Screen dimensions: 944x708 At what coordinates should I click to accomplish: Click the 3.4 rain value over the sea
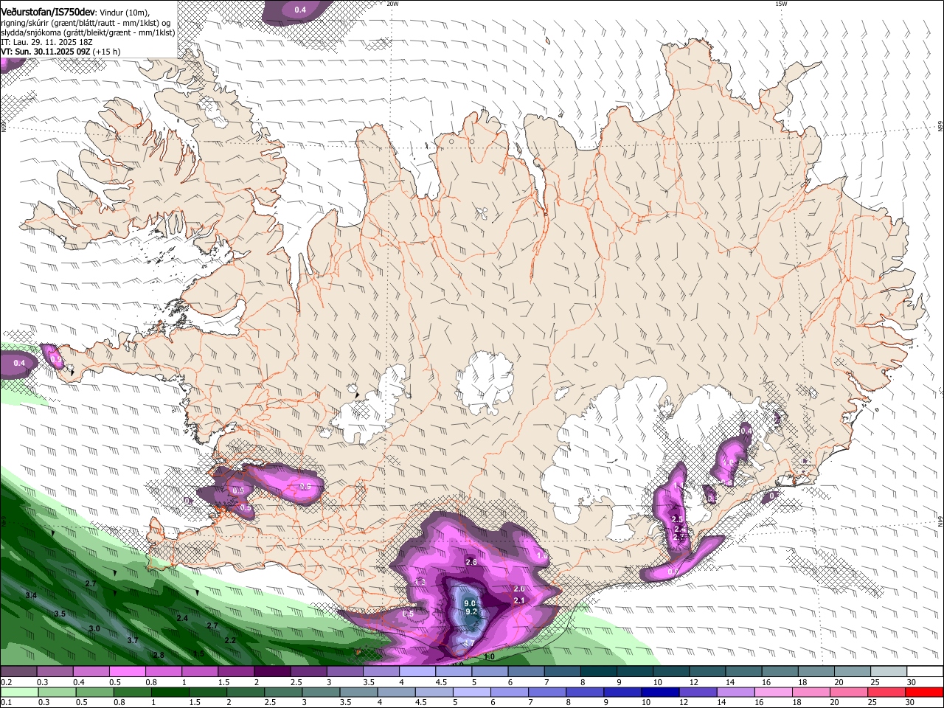pyautogui.click(x=31, y=595)
